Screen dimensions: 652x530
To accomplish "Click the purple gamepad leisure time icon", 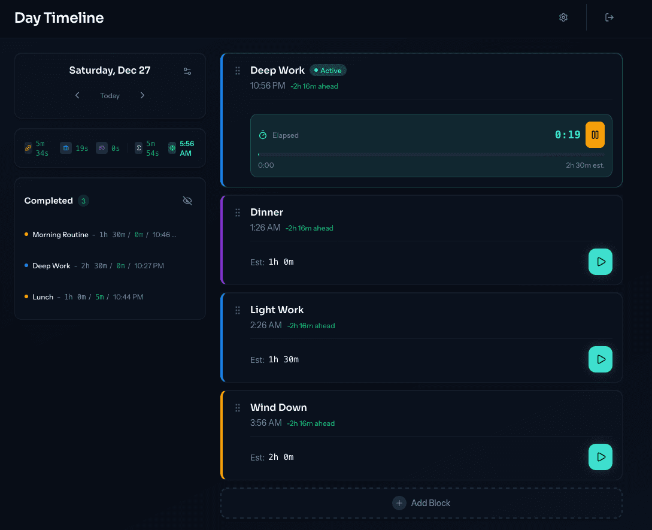I will click(102, 148).
